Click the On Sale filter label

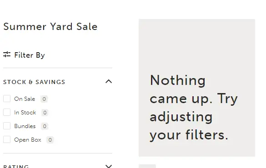tap(25, 99)
